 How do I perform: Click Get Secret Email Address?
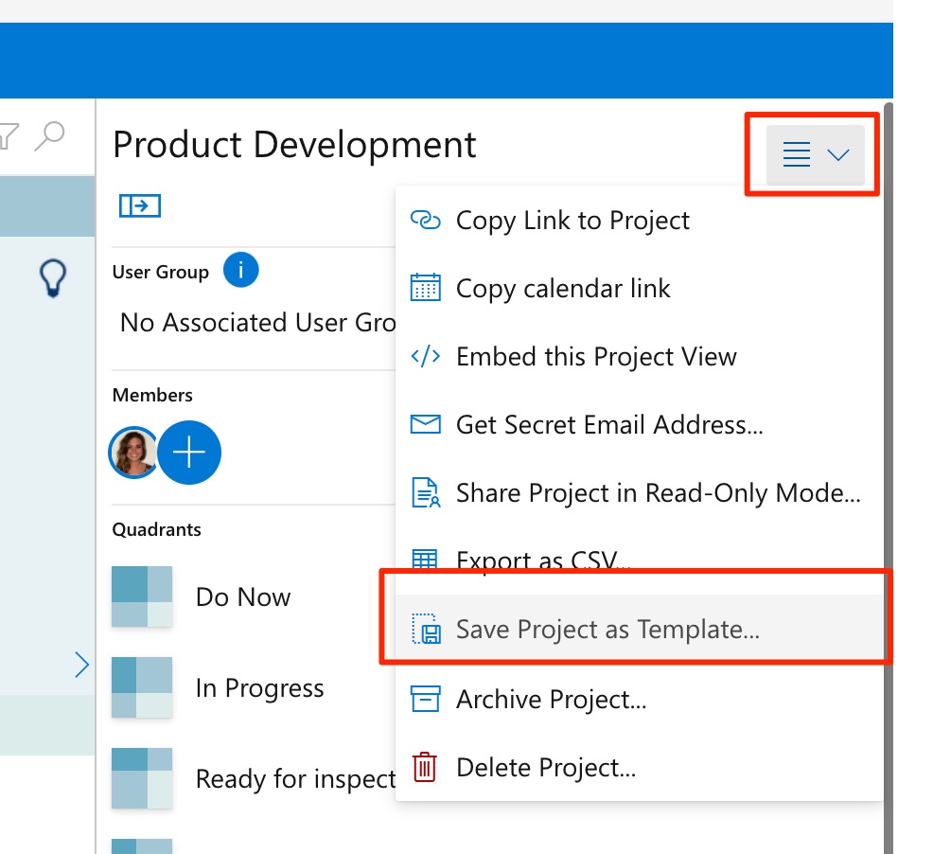tap(608, 425)
